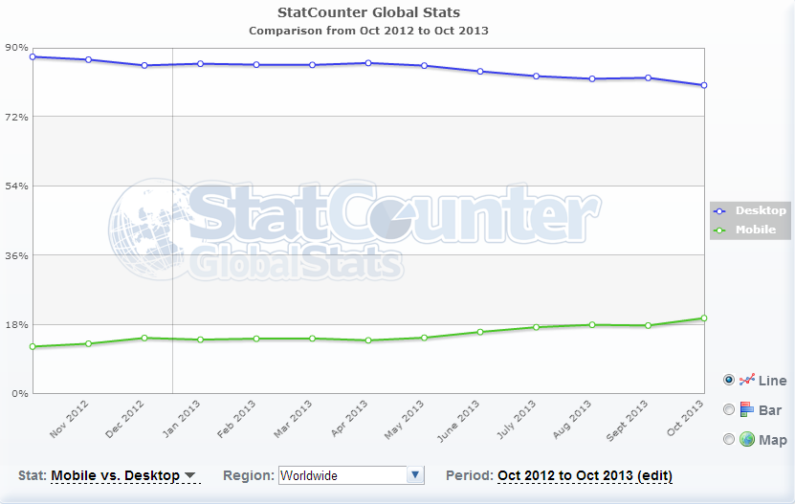Viewport: 795px width, 504px height.
Task: Select the Line radio button
Action: pos(729,380)
